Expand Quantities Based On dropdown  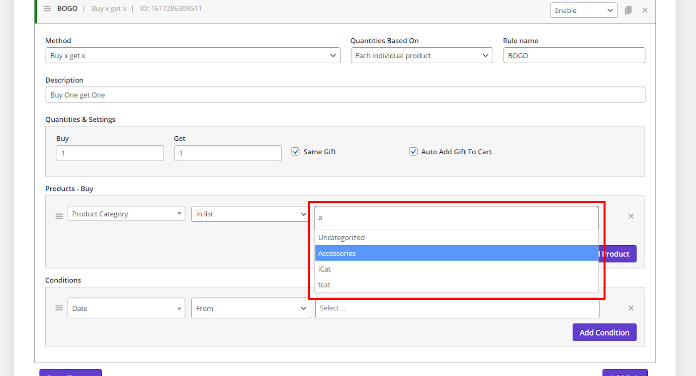click(421, 56)
